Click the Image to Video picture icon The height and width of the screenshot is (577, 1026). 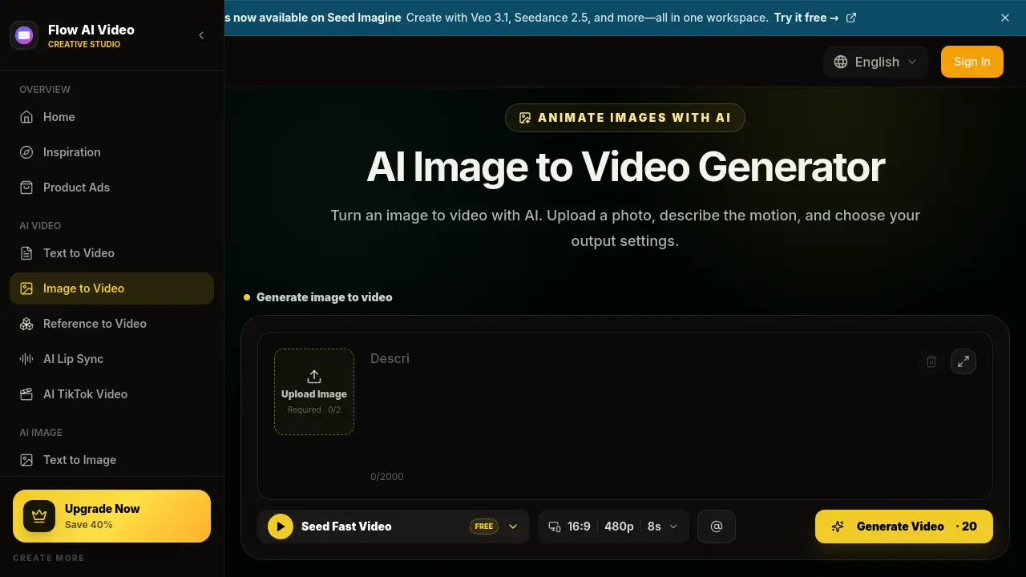(x=26, y=288)
